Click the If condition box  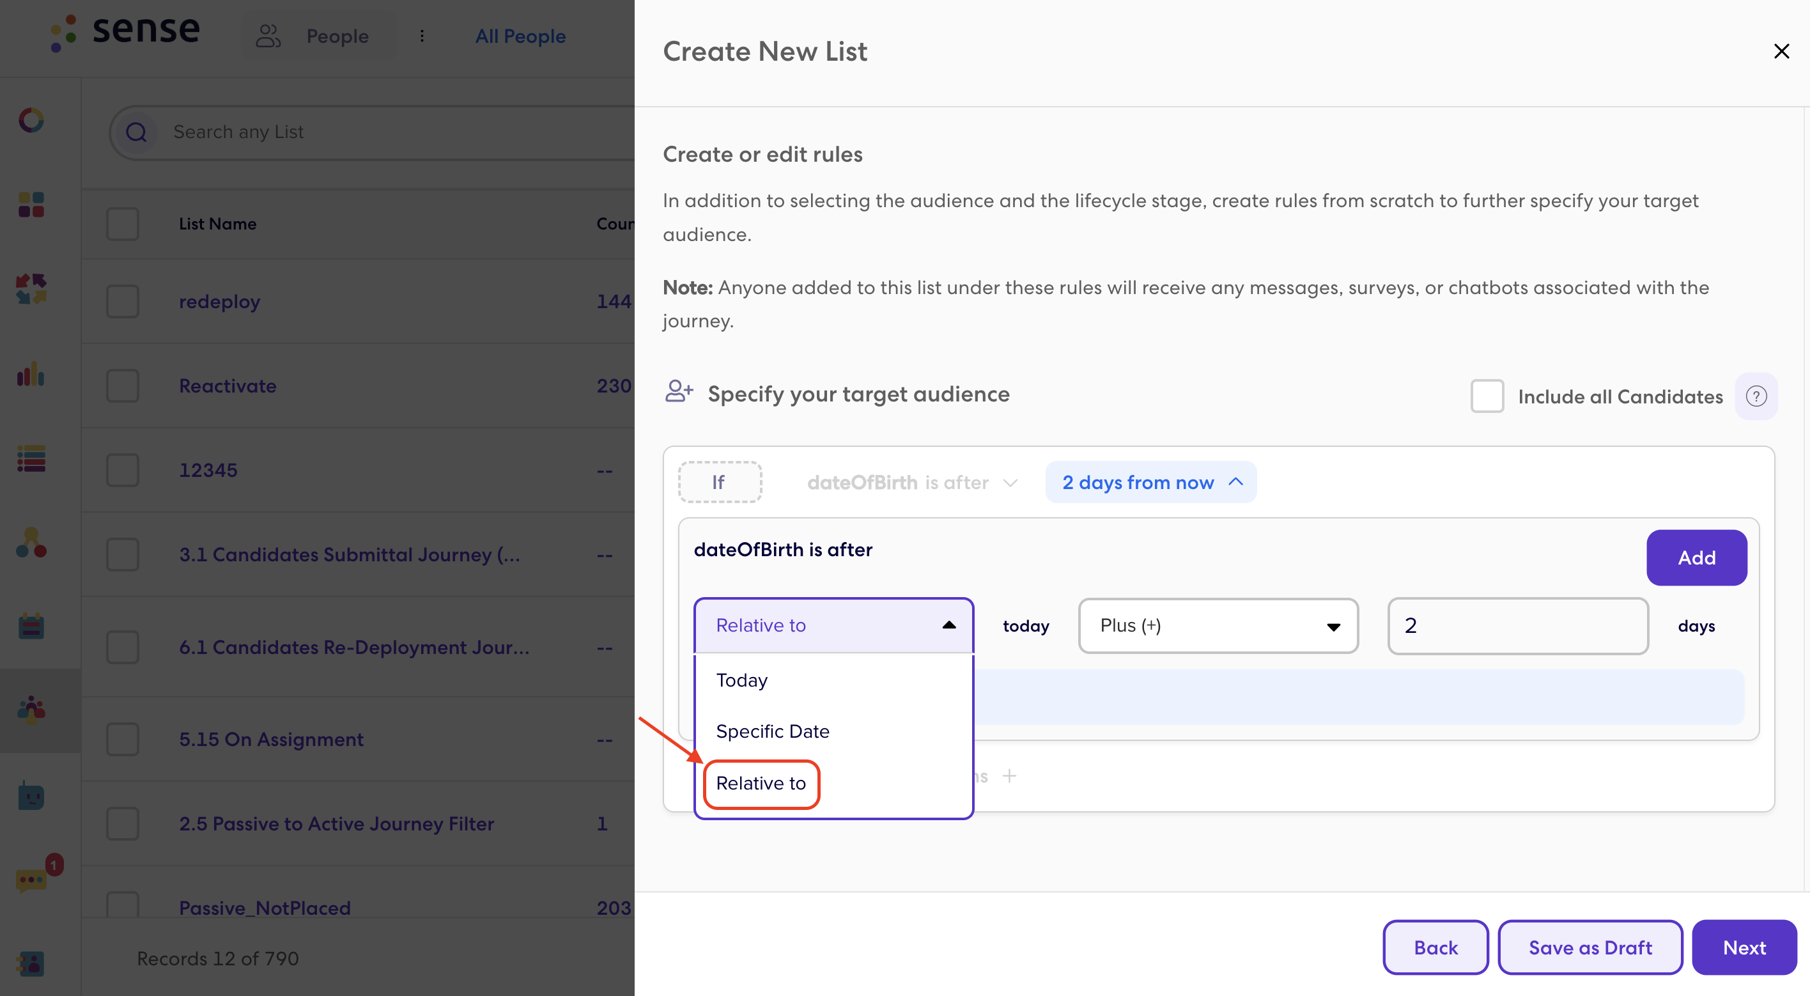coord(720,482)
